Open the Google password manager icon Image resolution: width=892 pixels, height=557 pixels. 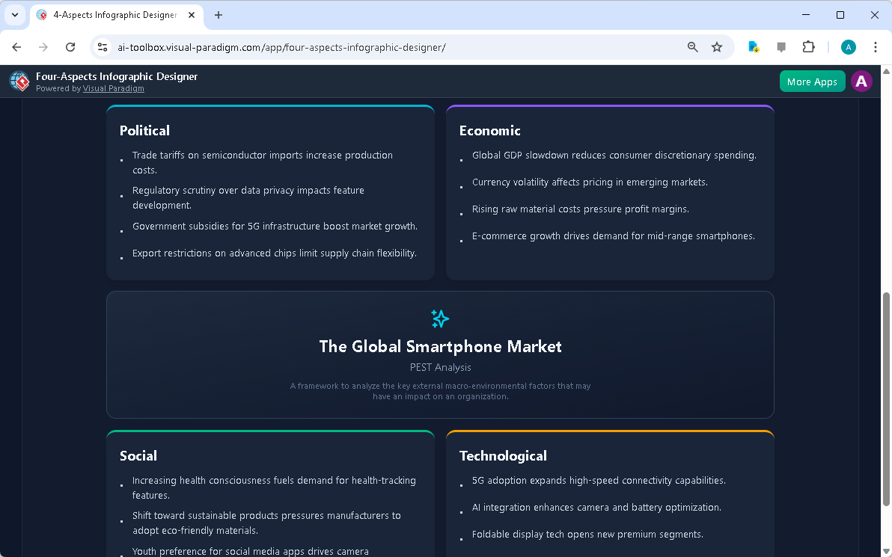click(x=753, y=46)
